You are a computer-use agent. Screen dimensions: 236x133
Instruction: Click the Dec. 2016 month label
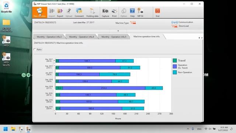pyautogui.click(x=49, y=81)
